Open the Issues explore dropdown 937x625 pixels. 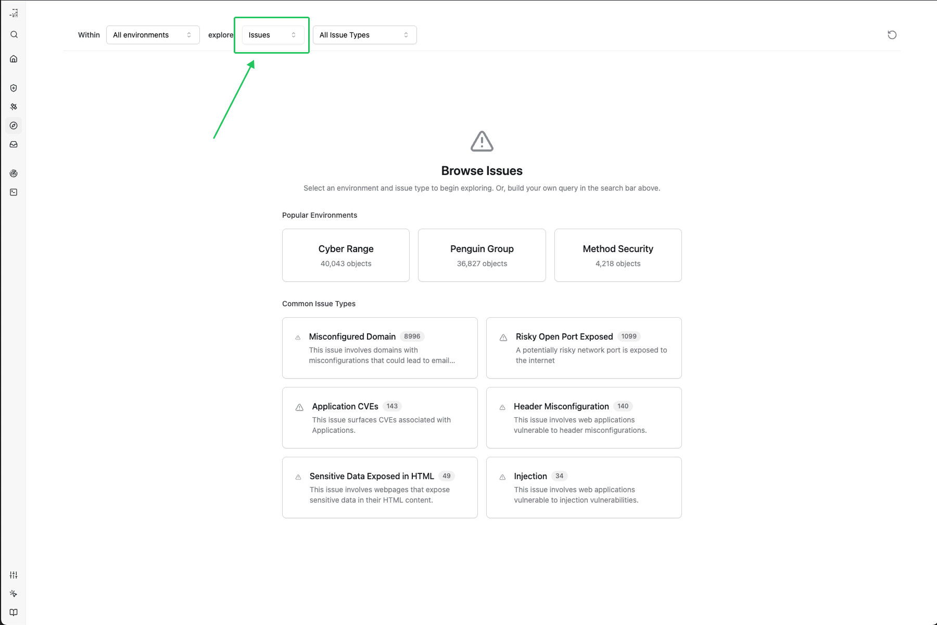[272, 35]
